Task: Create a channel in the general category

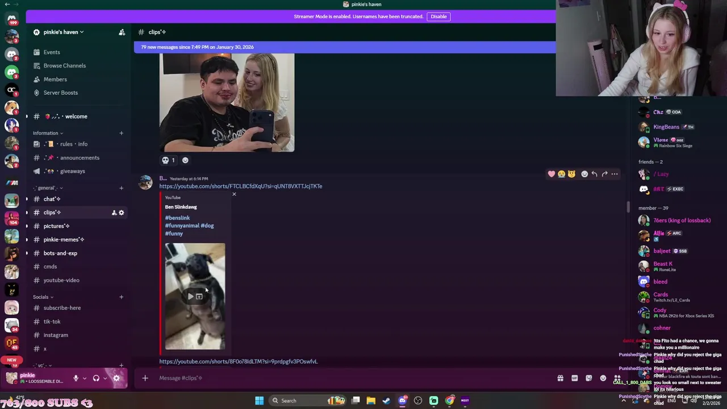Action: (121, 188)
